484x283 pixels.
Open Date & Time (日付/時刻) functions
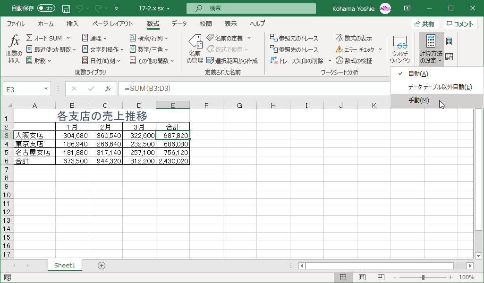101,61
